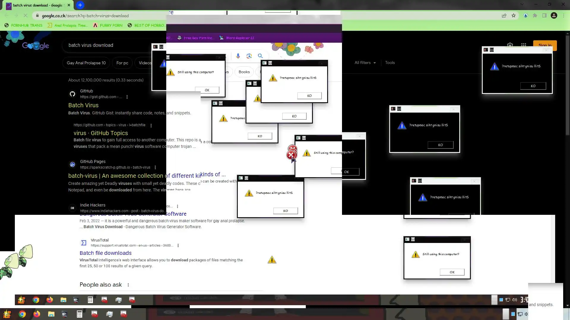The height and width of the screenshot is (320, 570).
Task: Click the share this page icon
Action: [504, 16]
